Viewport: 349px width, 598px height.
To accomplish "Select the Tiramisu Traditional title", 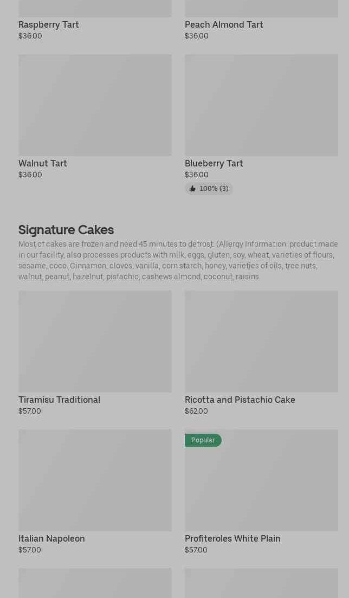I will coord(59,400).
